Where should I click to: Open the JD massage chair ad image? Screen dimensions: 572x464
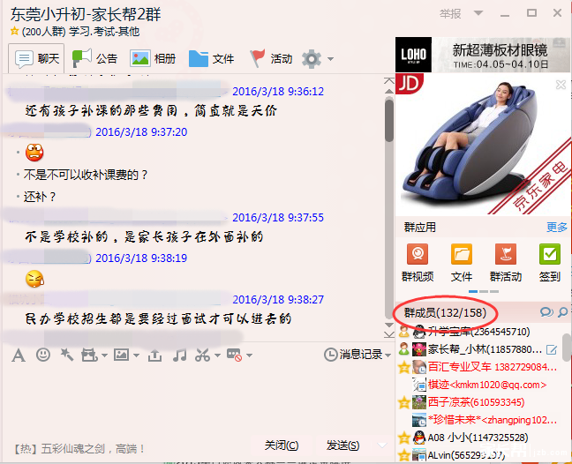(x=483, y=144)
